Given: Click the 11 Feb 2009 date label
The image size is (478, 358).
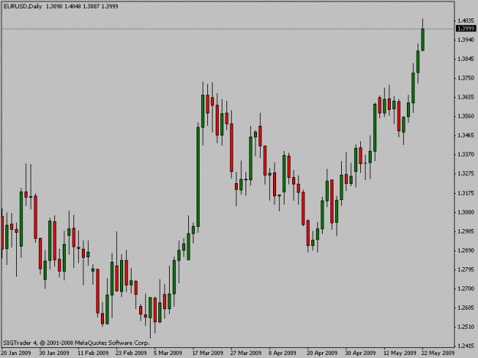Looking at the screenshot, I should coord(93,353).
